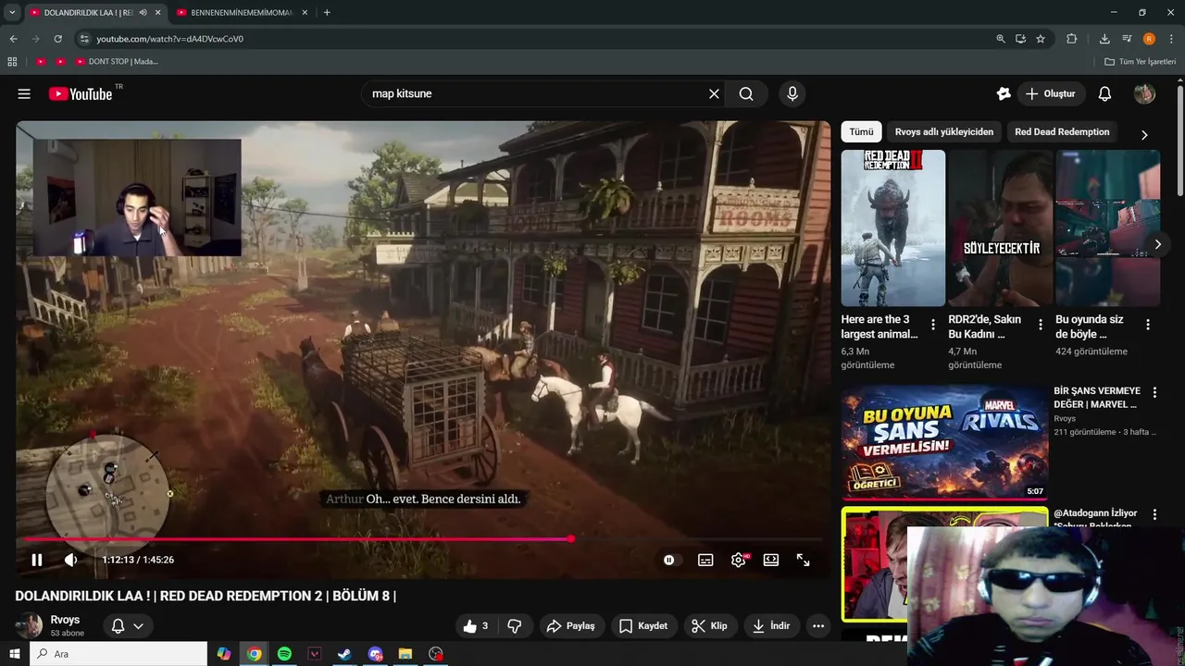Open 'Bu oyunda siz de böyle' short

[x=1107, y=228]
